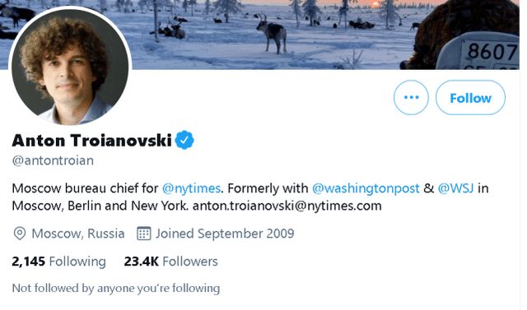527x310 pixels.
Task: Click 'Not followed by anyone you're following'
Action: click(116, 288)
